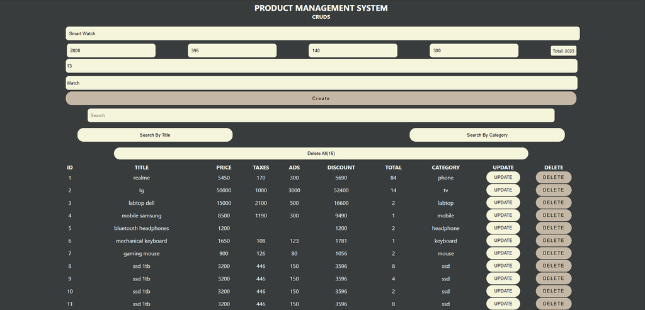Image resolution: width=645 pixels, height=310 pixels.
Task: Click the discount field showing 300
Action: (474, 50)
